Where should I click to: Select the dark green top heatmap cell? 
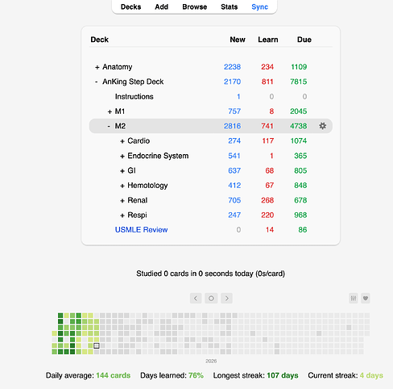click(x=60, y=316)
